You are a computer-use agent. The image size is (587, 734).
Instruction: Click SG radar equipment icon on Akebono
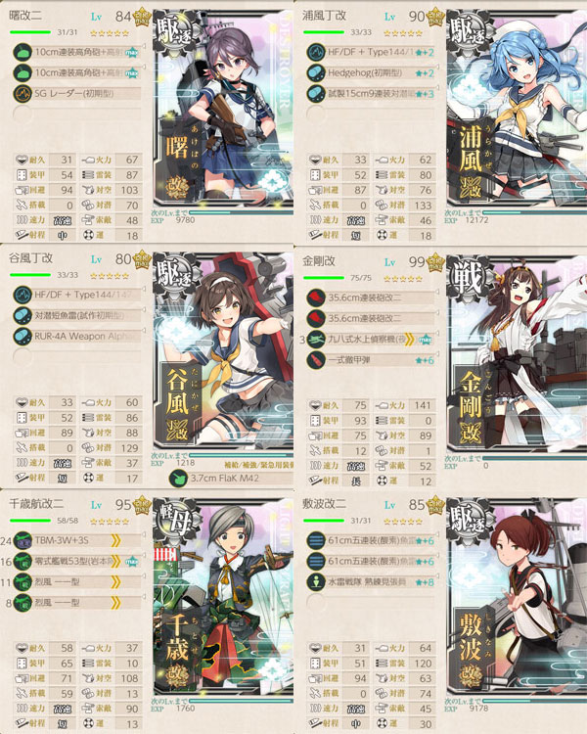tap(23, 94)
